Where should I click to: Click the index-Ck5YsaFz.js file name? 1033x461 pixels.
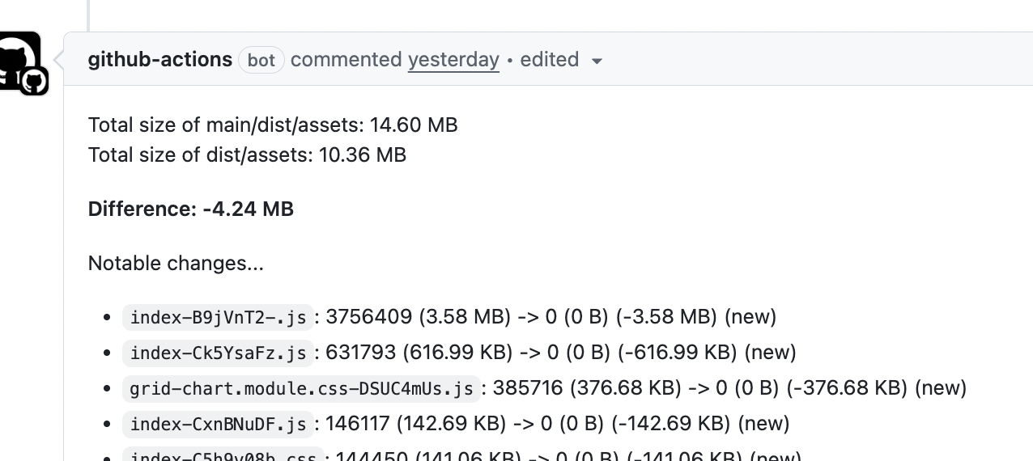click(x=219, y=353)
